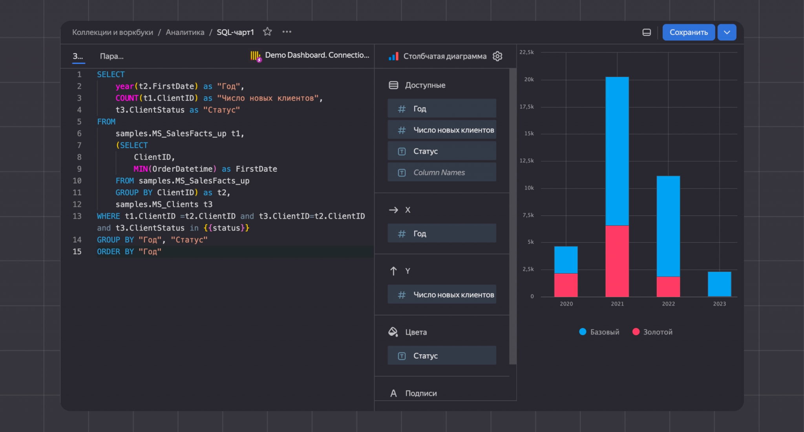The width and height of the screenshot is (804, 432).
Task: Star the SQL-чарт1 chart as favorite
Action: coord(267,32)
